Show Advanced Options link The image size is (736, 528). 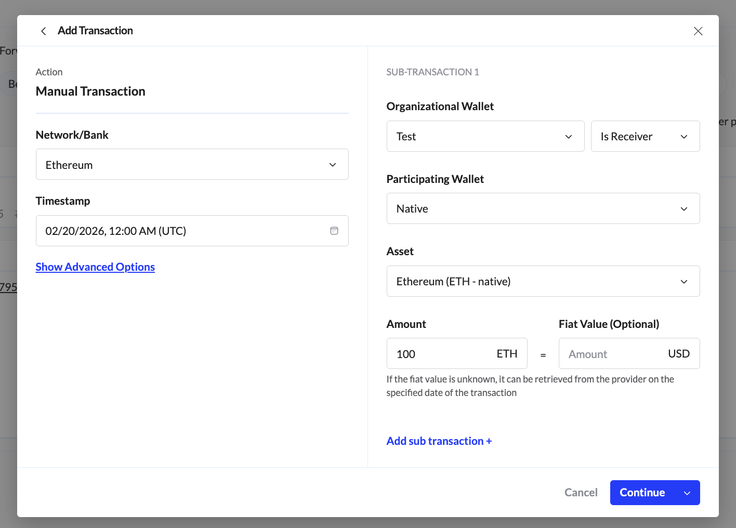click(95, 267)
